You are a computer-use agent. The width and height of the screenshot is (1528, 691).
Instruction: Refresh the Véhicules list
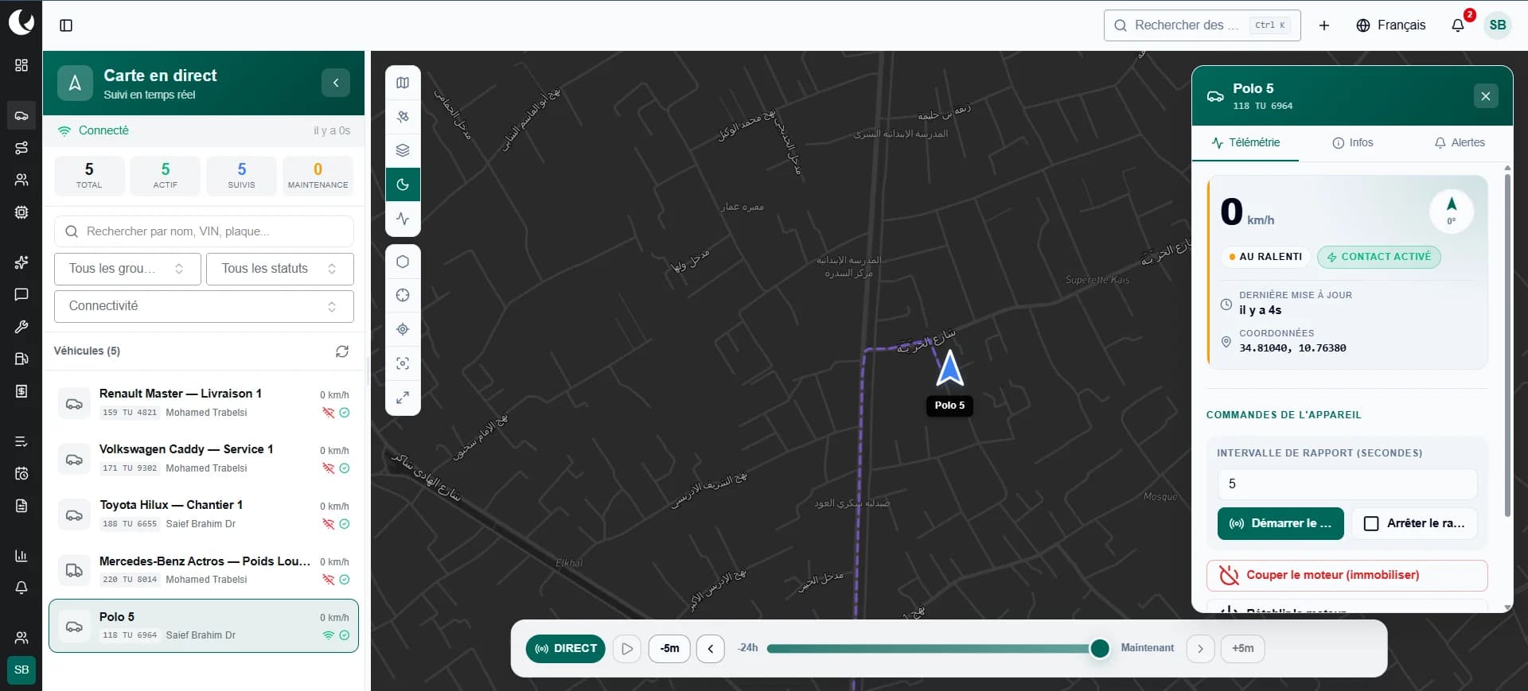pos(342,351)
